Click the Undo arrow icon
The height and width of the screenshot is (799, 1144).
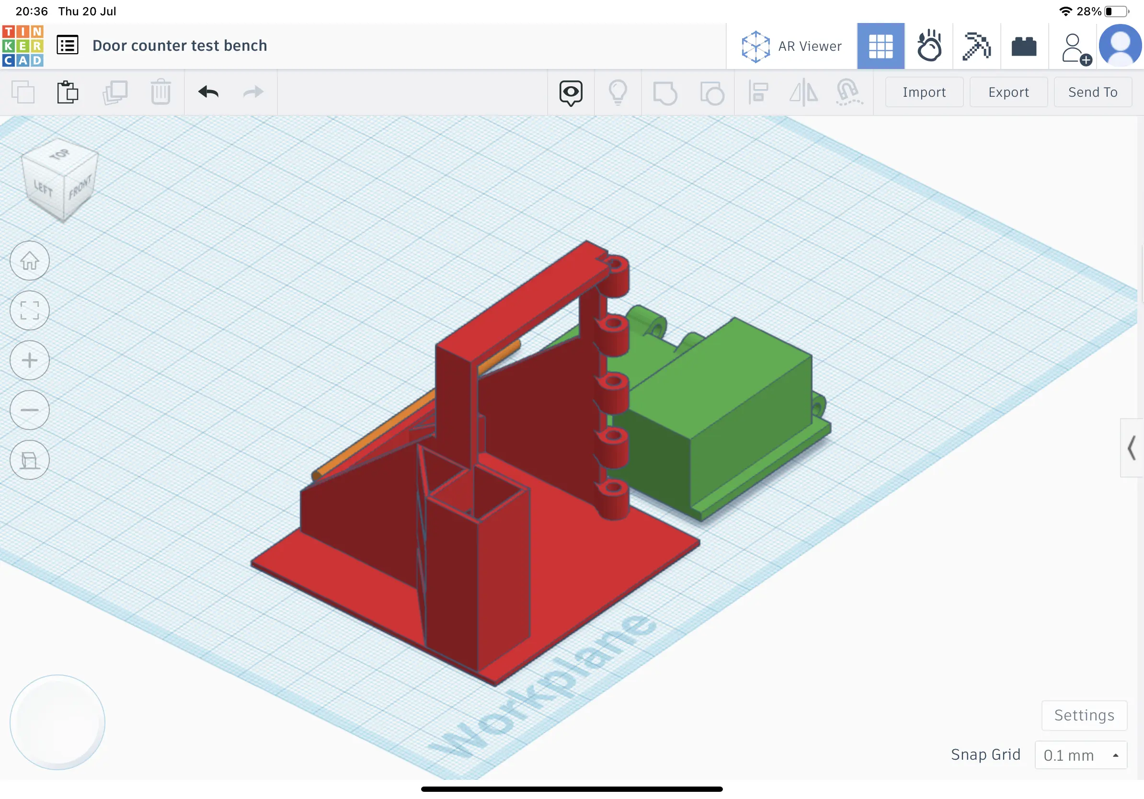tap(208, 92)
